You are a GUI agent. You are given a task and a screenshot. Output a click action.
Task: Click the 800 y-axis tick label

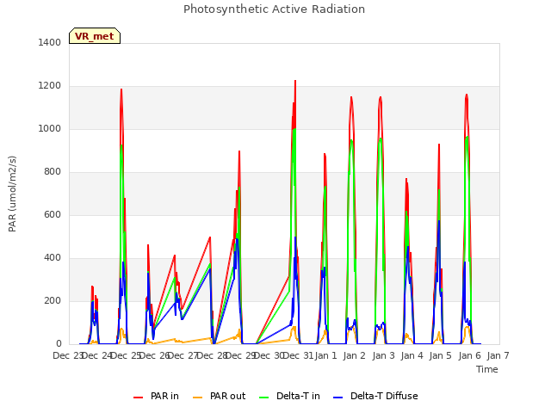pyautogui.click(x=53, y=172)
